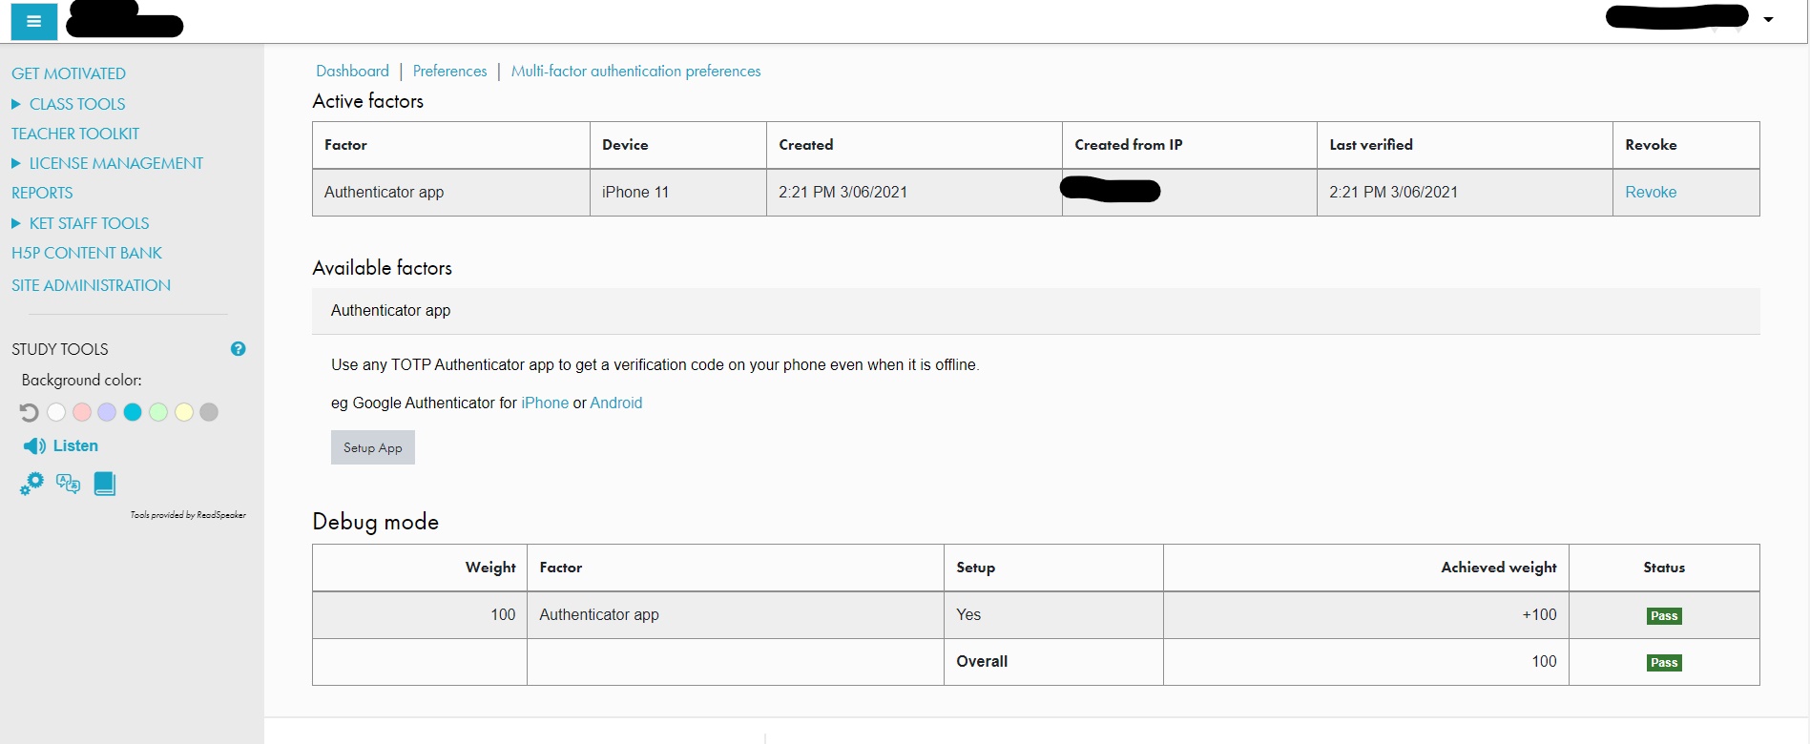This screenshot has height=744, width=1810.
Task: Open Get Motivated in sidebar
Action: tap(69, 73)
